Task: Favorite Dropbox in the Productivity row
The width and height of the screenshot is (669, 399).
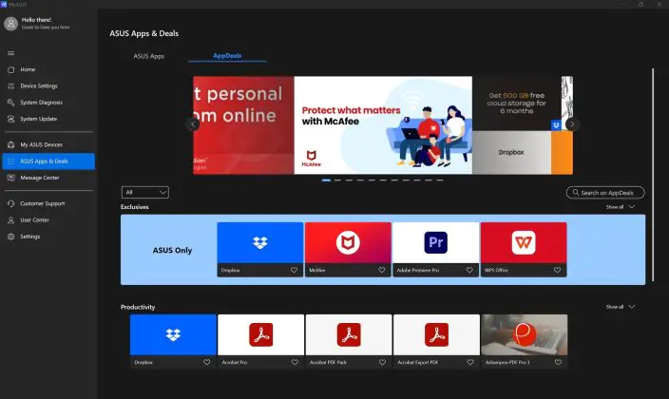Action: pos(207,362)
